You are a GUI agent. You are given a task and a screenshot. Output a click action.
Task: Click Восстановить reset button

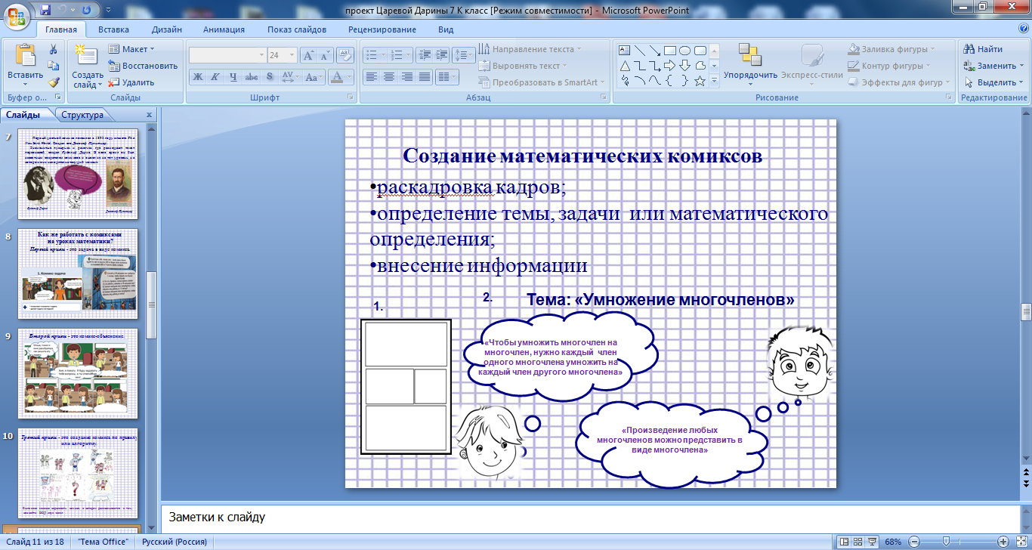pos(144,66)
